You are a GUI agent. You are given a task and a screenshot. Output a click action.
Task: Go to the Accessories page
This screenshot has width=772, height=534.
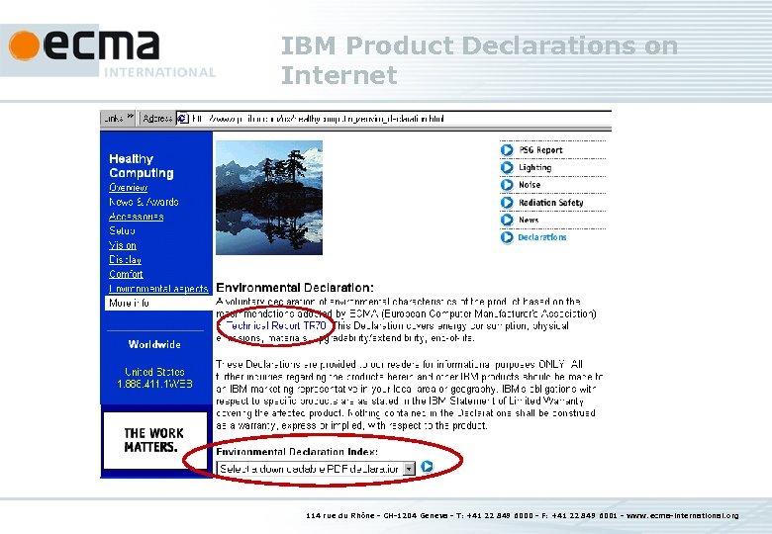(x=136, y=217)
